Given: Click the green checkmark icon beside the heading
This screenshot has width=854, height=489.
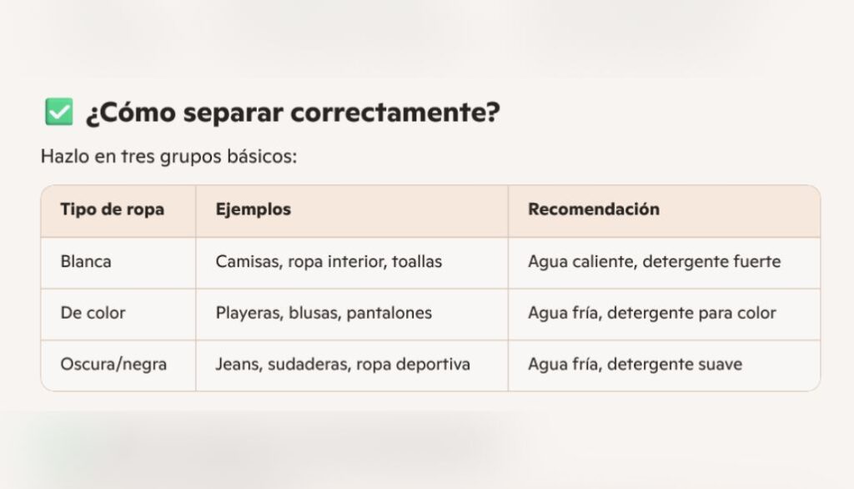Looking at the screenshot, I should coord(58,112).
